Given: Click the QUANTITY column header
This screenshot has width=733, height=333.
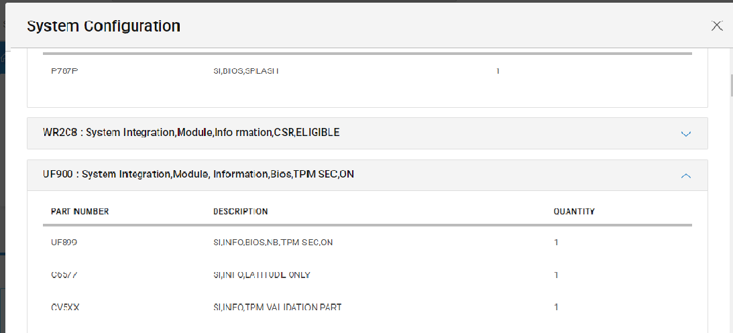Looking at the screenshot, I should click(x=573, y=212).
